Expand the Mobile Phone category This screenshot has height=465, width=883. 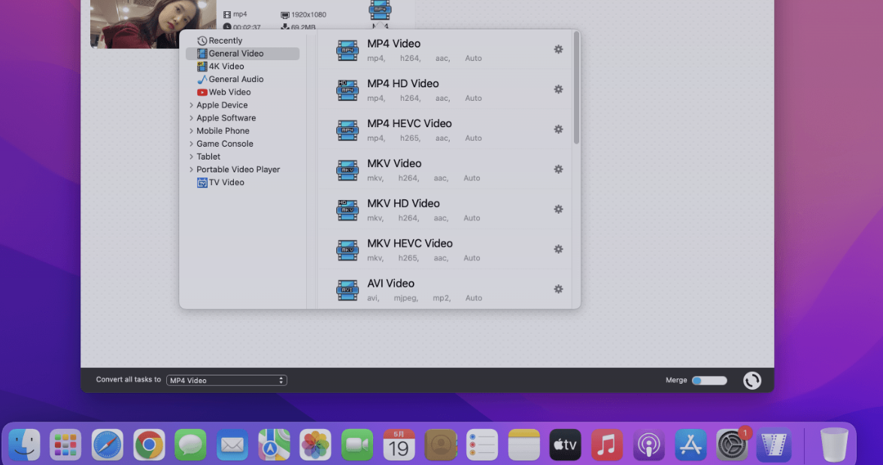(x=192, y=132)
